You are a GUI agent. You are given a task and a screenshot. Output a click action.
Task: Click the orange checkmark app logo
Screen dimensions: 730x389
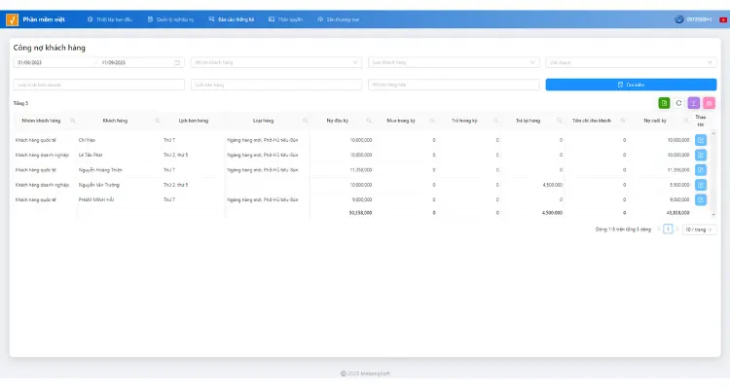12,19
